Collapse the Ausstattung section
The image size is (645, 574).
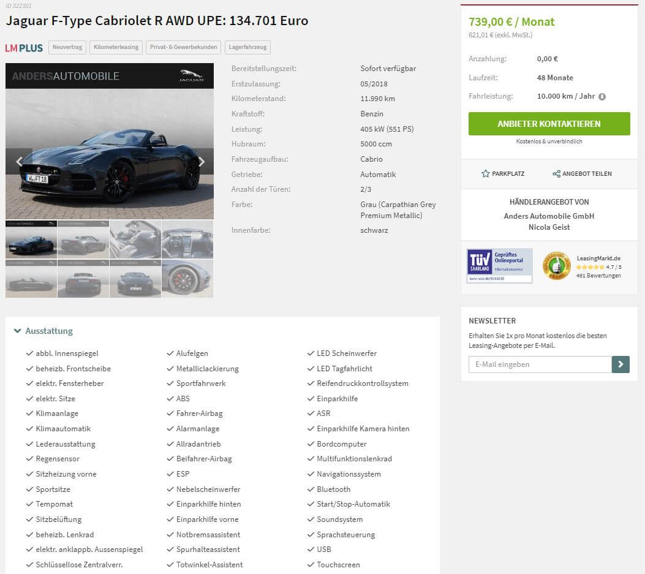[x=17, y=331]
